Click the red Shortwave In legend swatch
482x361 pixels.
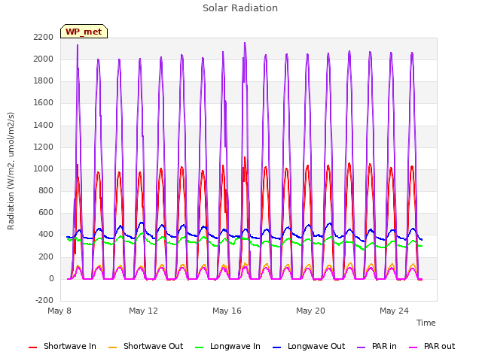(x=33, y=347)
